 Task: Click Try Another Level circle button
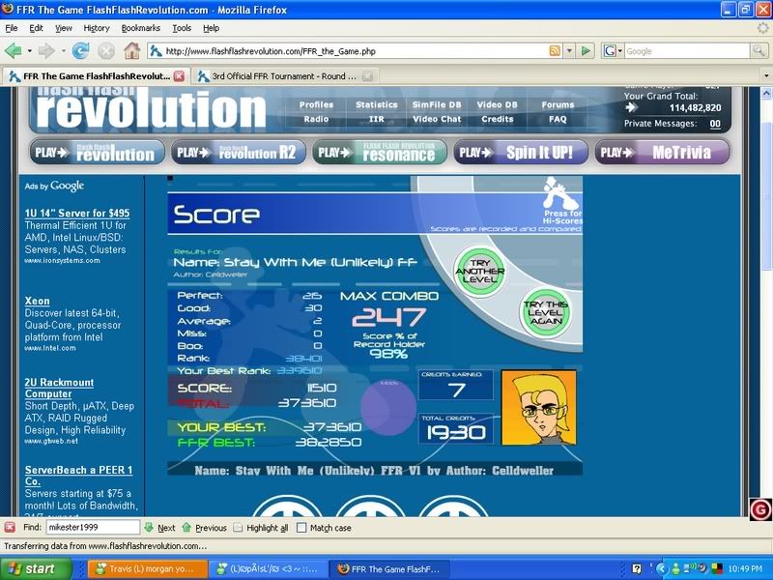(480, 270)
